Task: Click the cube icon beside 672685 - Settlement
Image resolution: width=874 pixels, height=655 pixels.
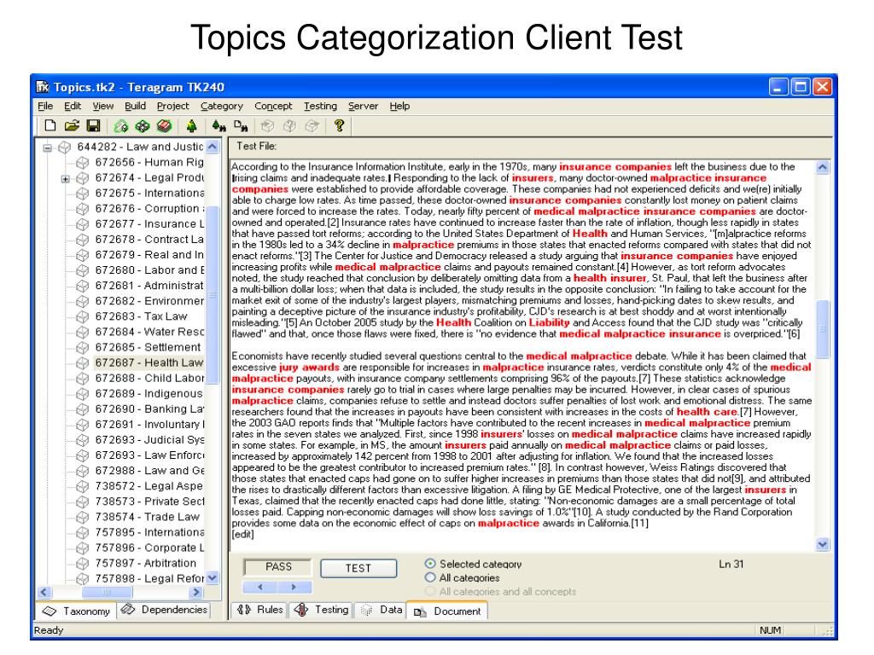Action: (83, 348)
